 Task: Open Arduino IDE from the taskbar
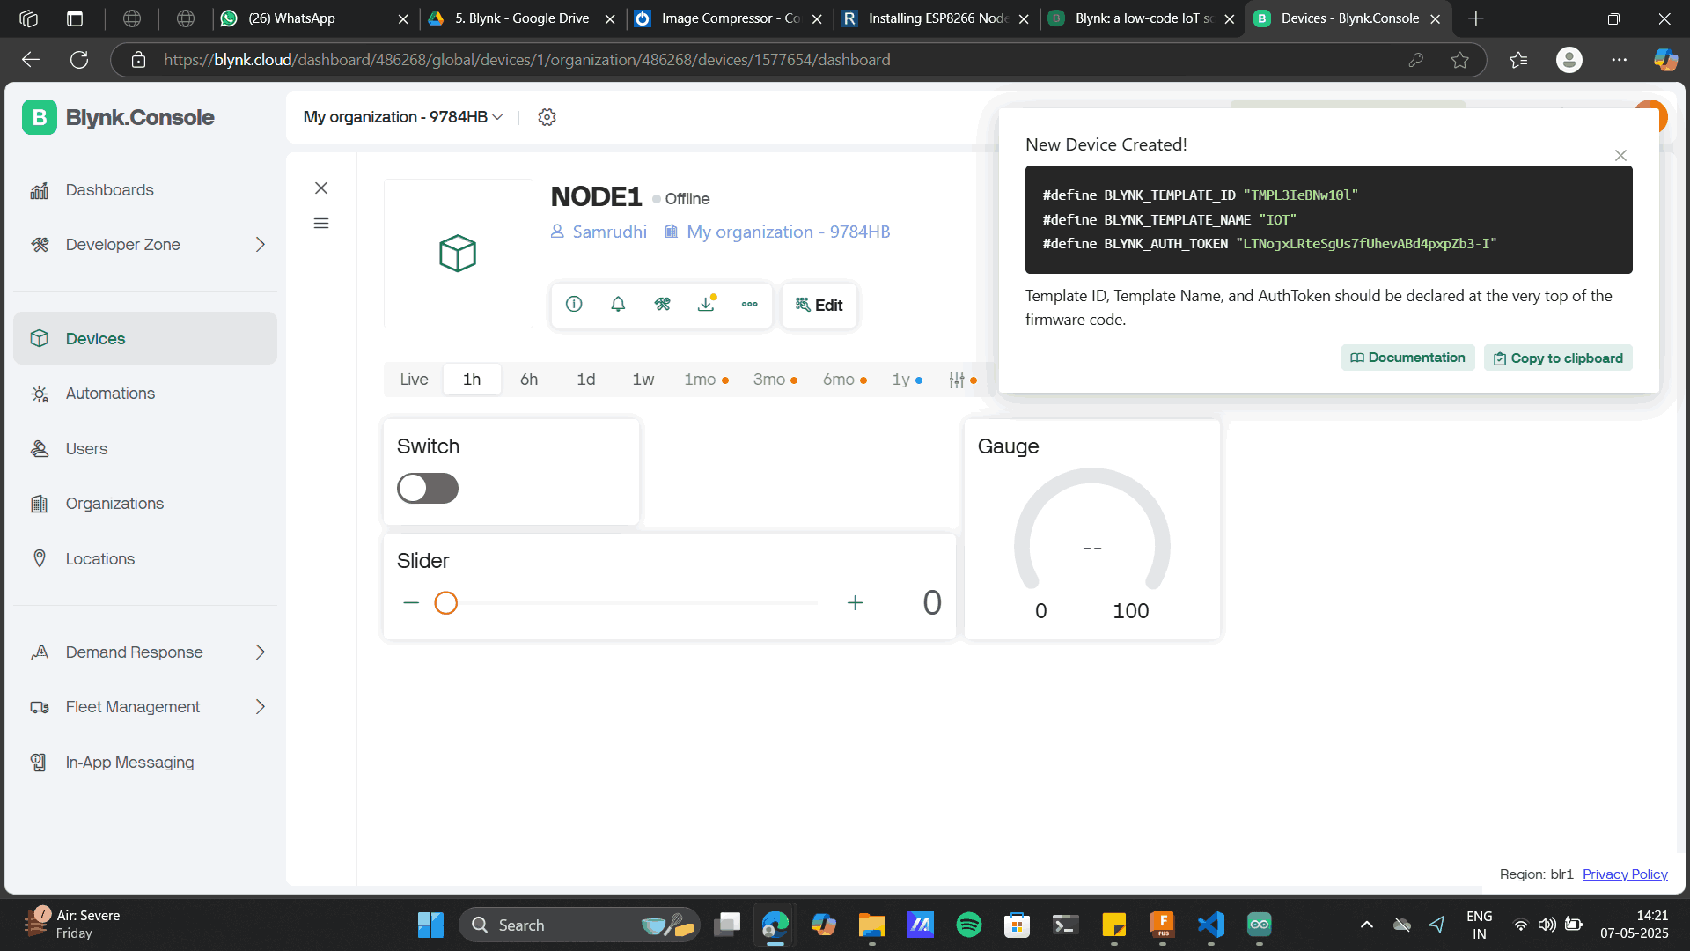point(1260,925)
